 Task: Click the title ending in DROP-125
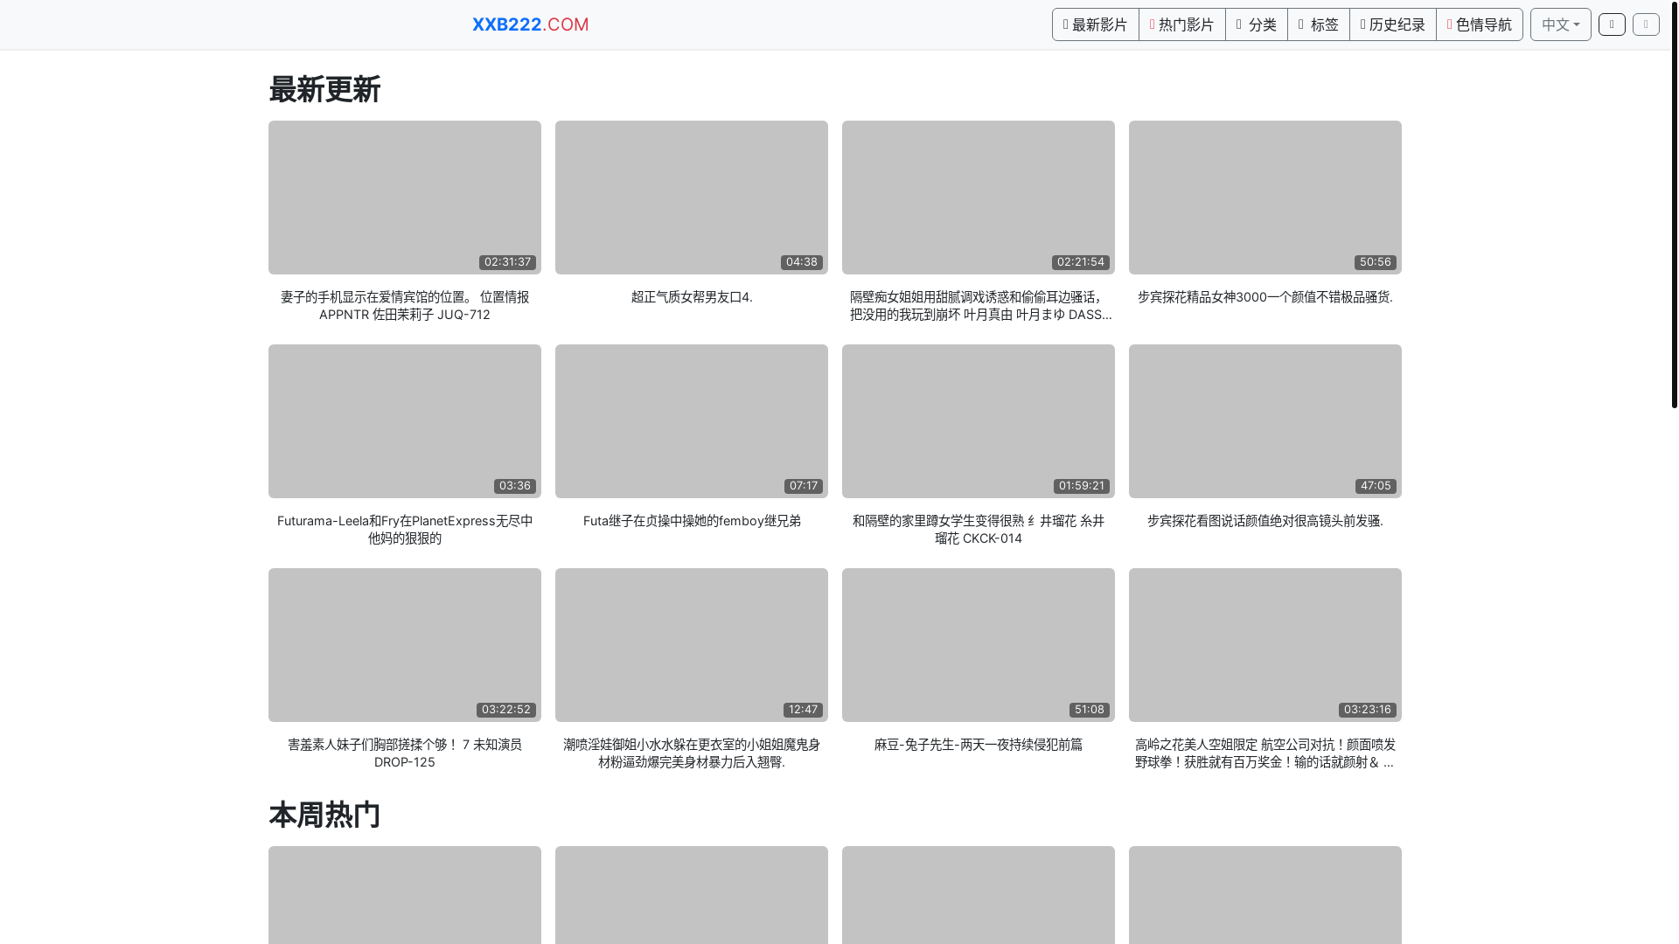[x=405, y=753]
